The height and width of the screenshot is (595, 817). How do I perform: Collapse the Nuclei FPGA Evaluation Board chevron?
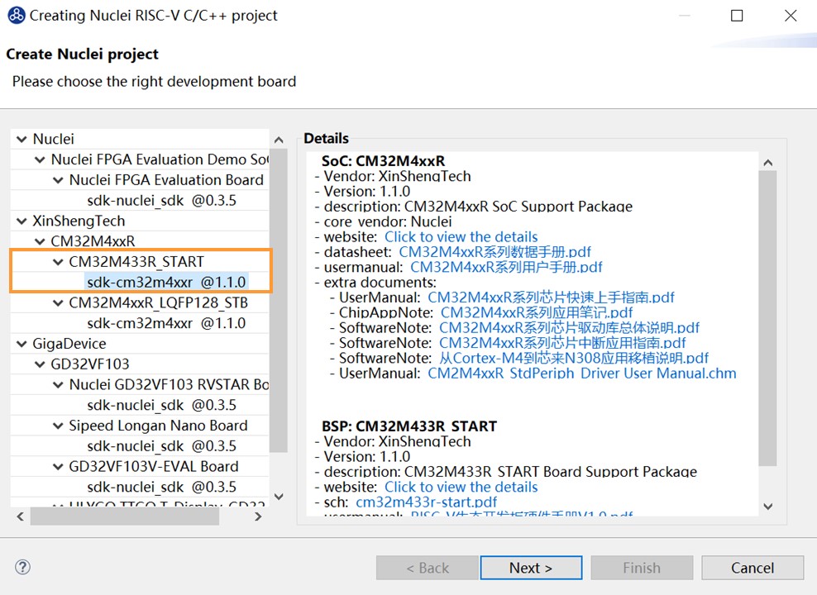(x=58, y=180)
